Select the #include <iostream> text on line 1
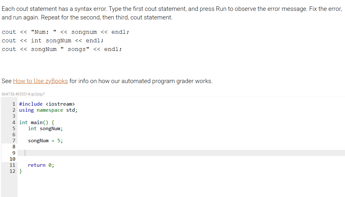 click(47, 104)
